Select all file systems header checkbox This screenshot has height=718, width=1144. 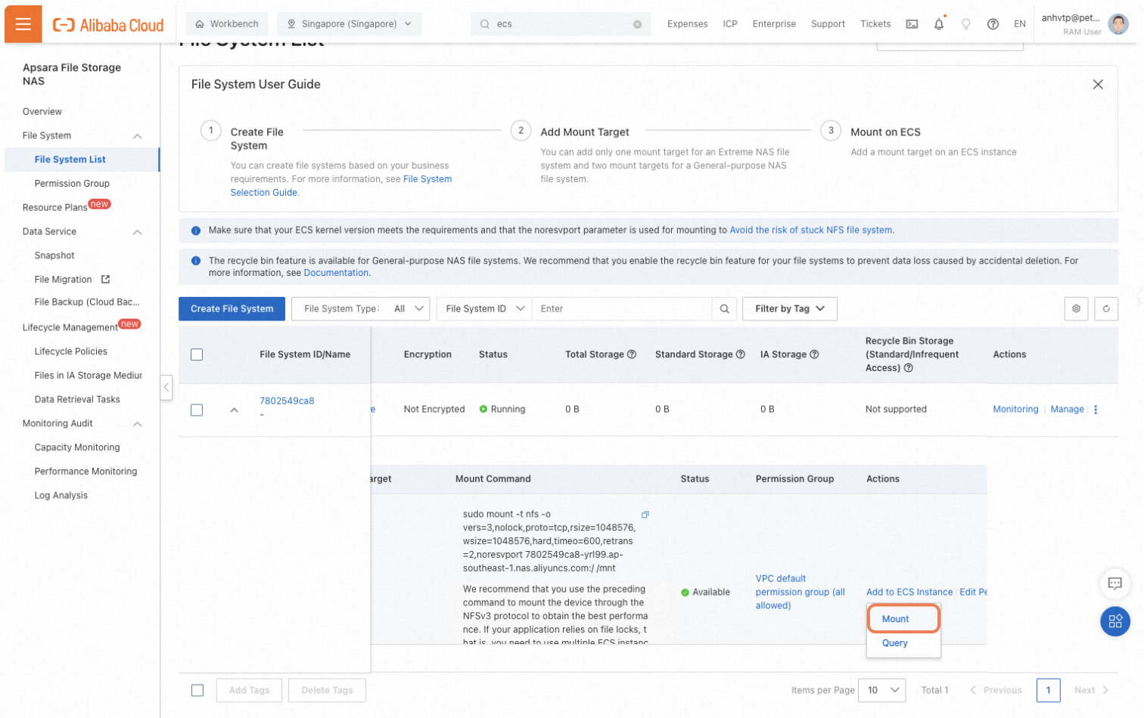(197, 354)
